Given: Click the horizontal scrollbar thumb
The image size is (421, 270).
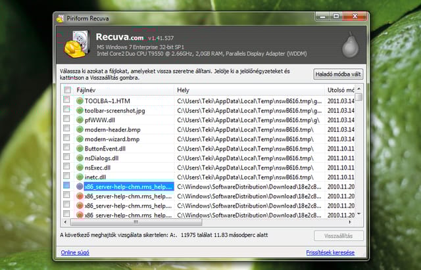Looking at the screenshot, I should tap(136, 222).
